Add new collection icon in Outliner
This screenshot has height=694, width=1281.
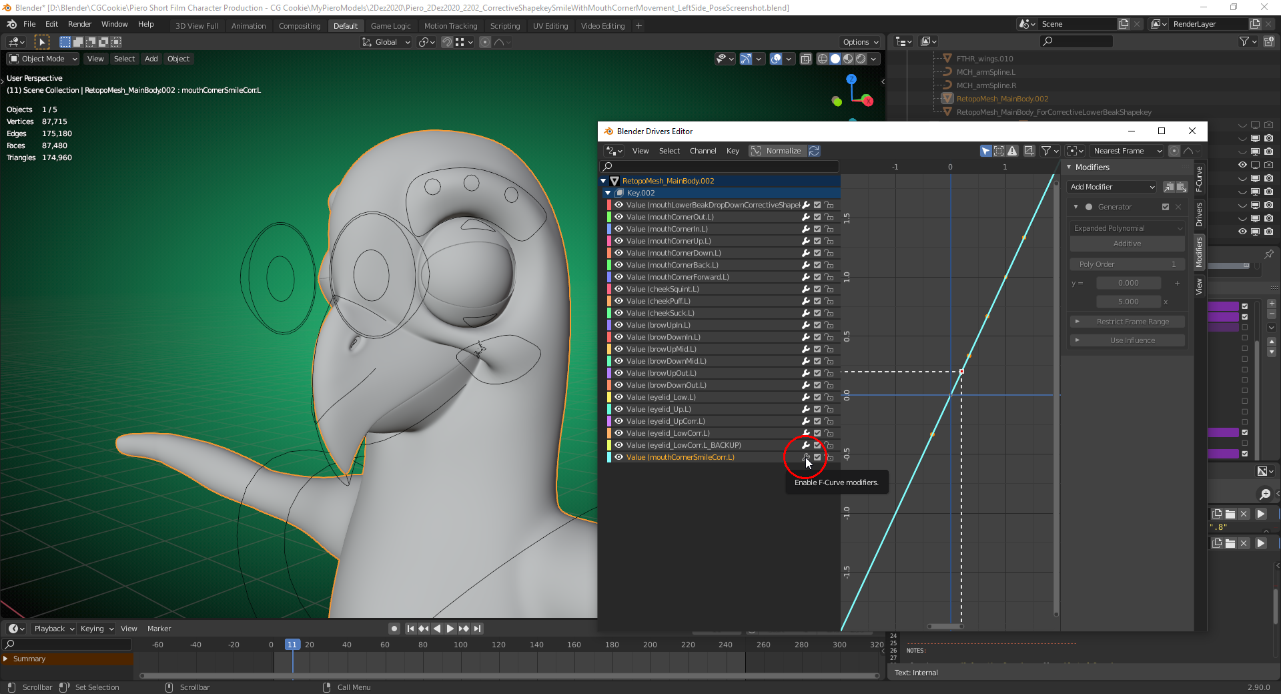coord(1268,41)
